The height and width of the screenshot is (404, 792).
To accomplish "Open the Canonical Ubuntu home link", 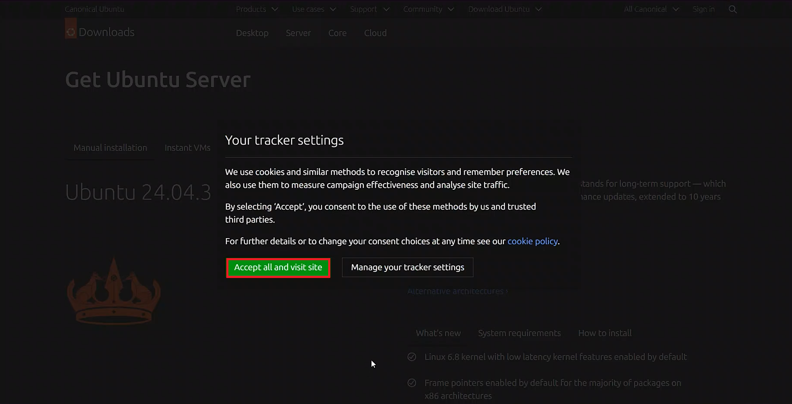I will (x=94, y=9).
